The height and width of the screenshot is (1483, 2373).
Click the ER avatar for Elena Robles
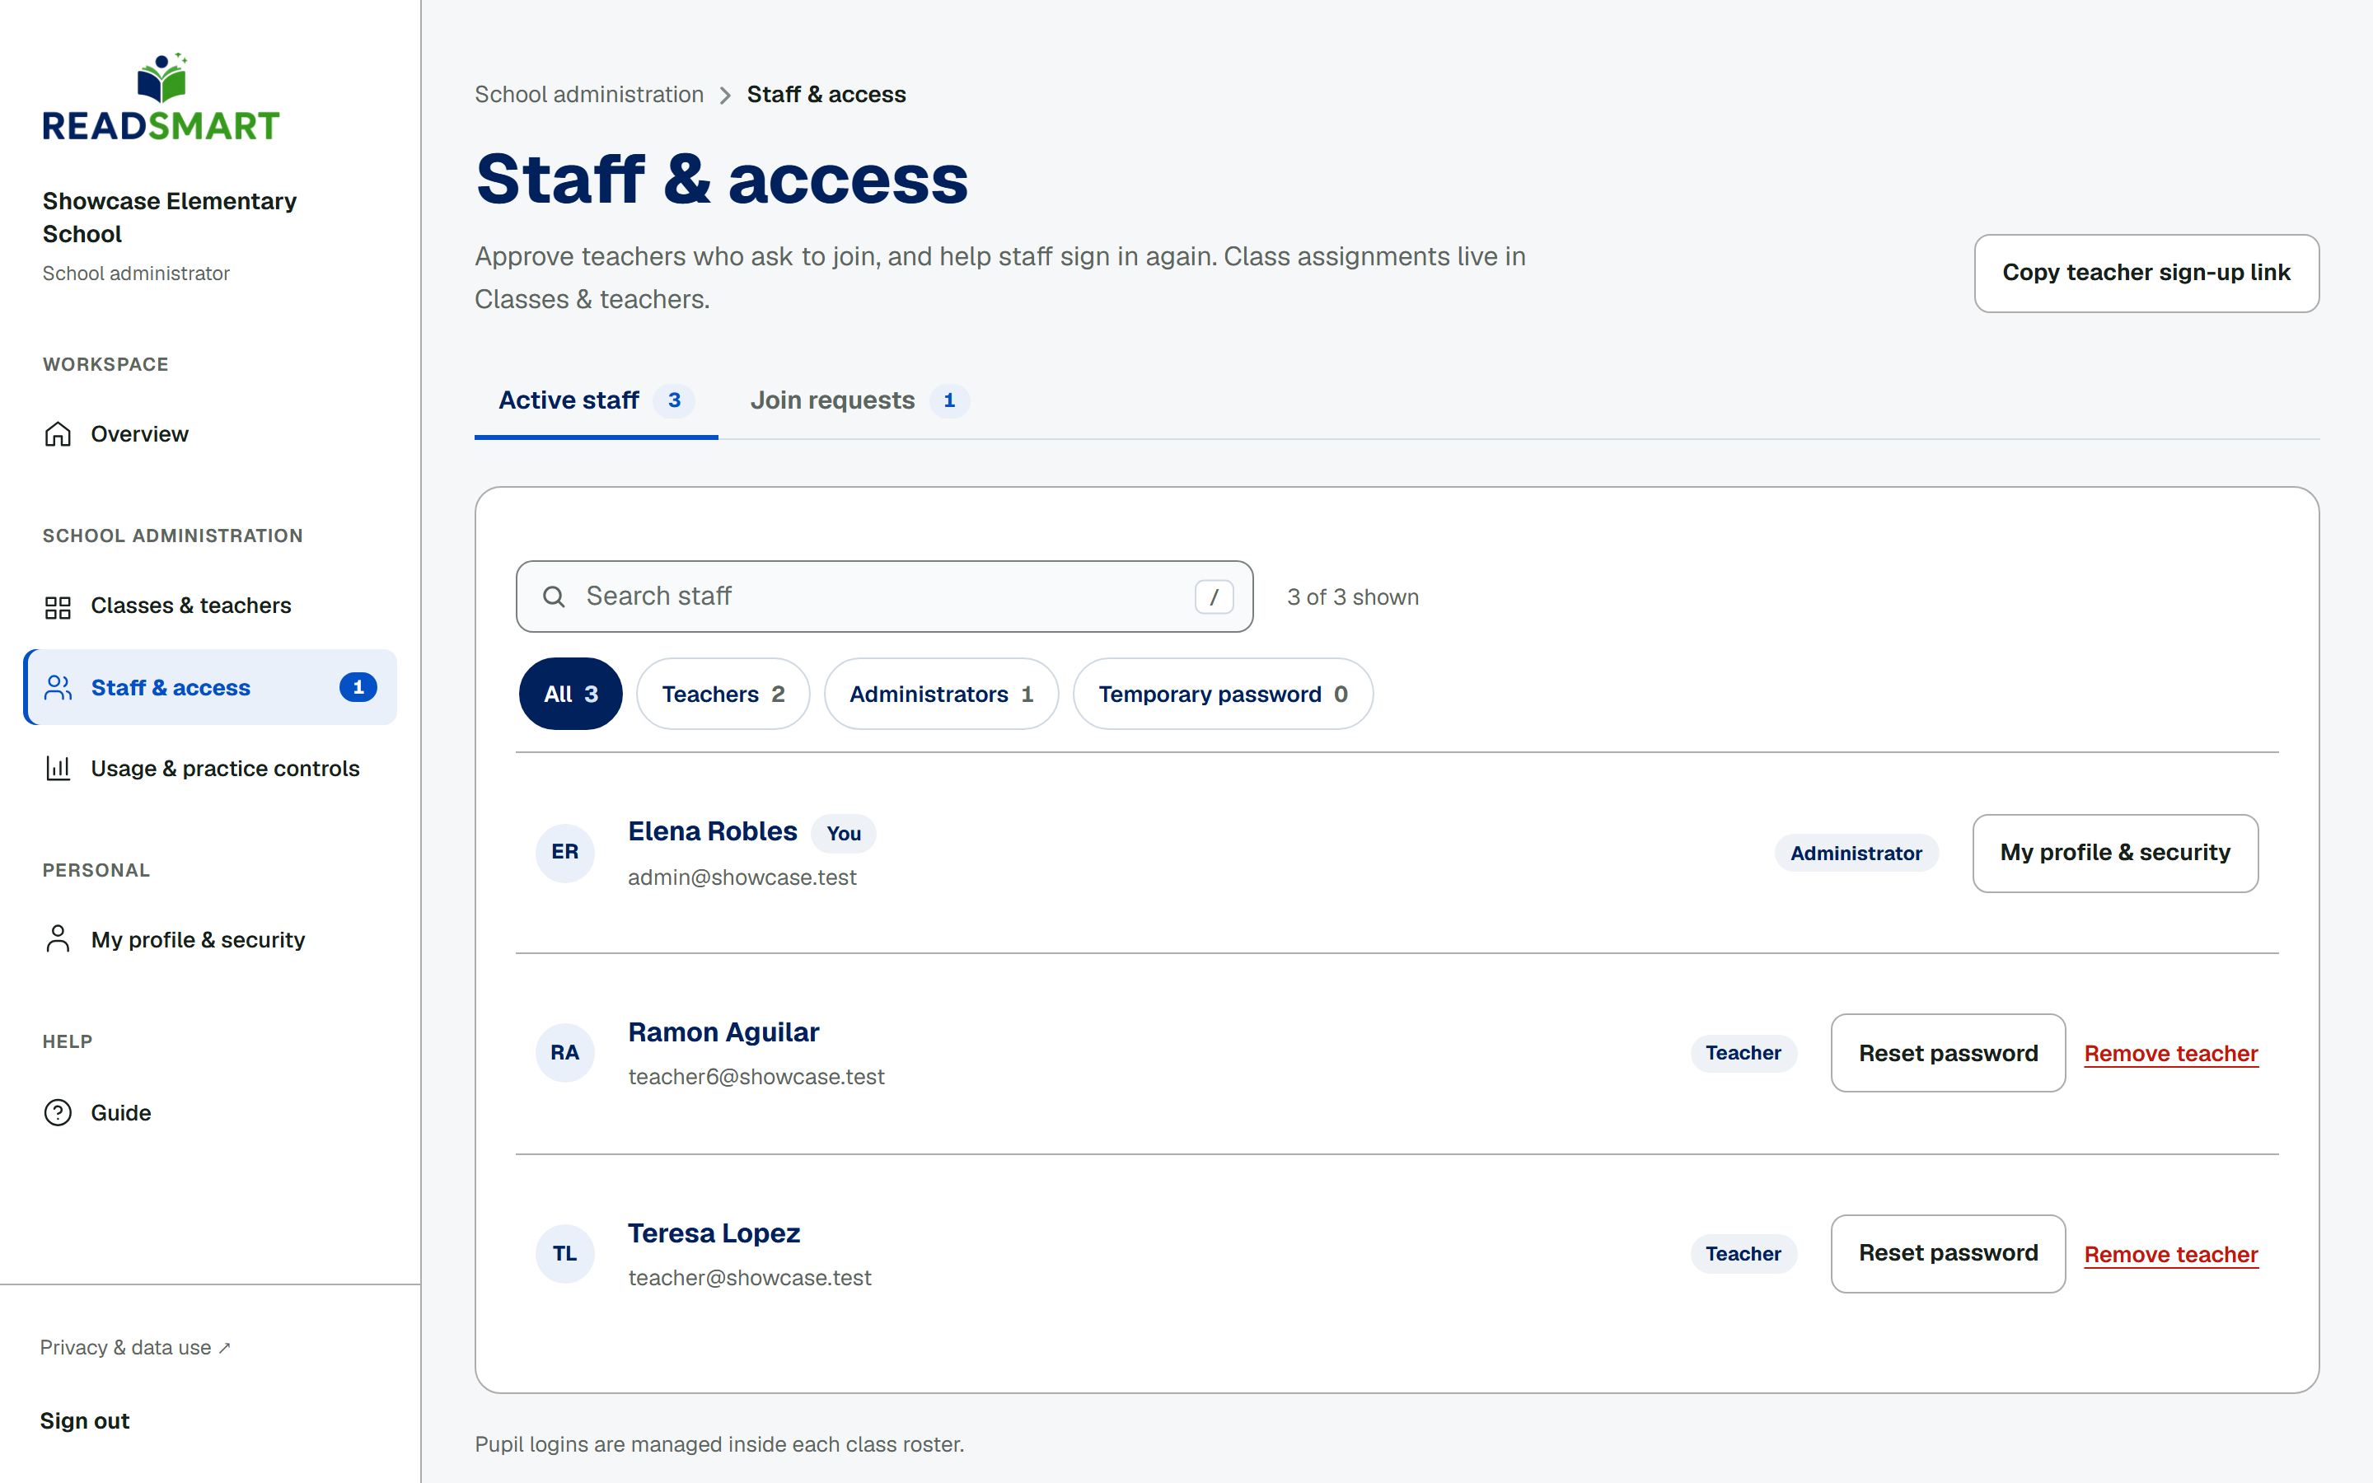(x=564, y=853)
